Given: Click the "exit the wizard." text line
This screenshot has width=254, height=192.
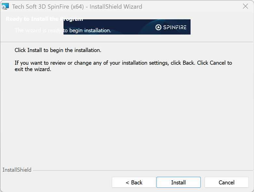Looking at the screenshot, I should coord(33,69).
